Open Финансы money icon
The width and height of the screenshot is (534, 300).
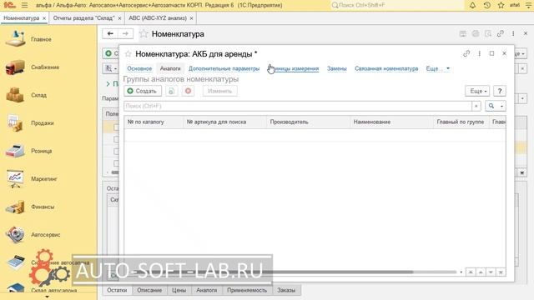click(15, 207)
